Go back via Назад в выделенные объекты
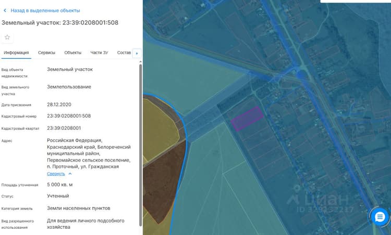Viewport: 391px width, 235px height. 45,10
